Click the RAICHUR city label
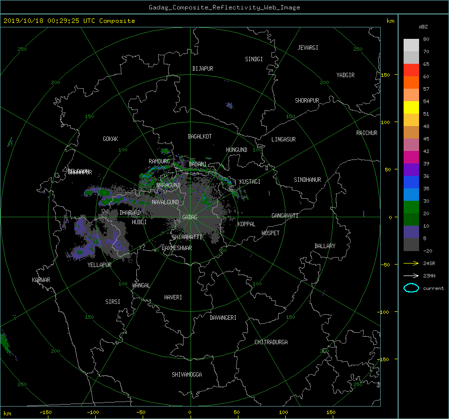 367,133
